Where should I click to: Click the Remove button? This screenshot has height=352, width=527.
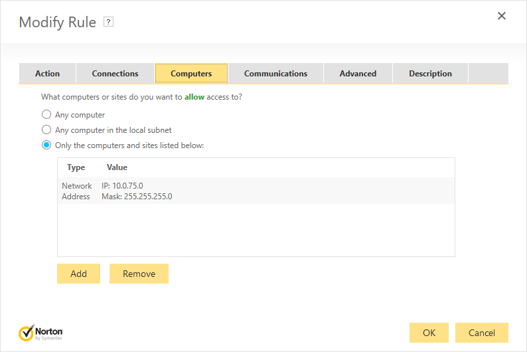pos(139,274)
